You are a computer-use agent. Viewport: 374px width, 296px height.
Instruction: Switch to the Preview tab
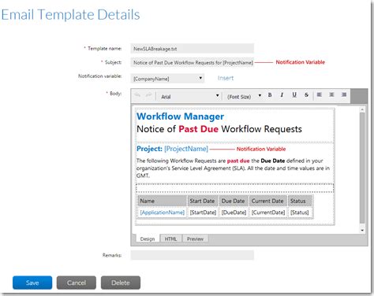[x=195, y=239]
